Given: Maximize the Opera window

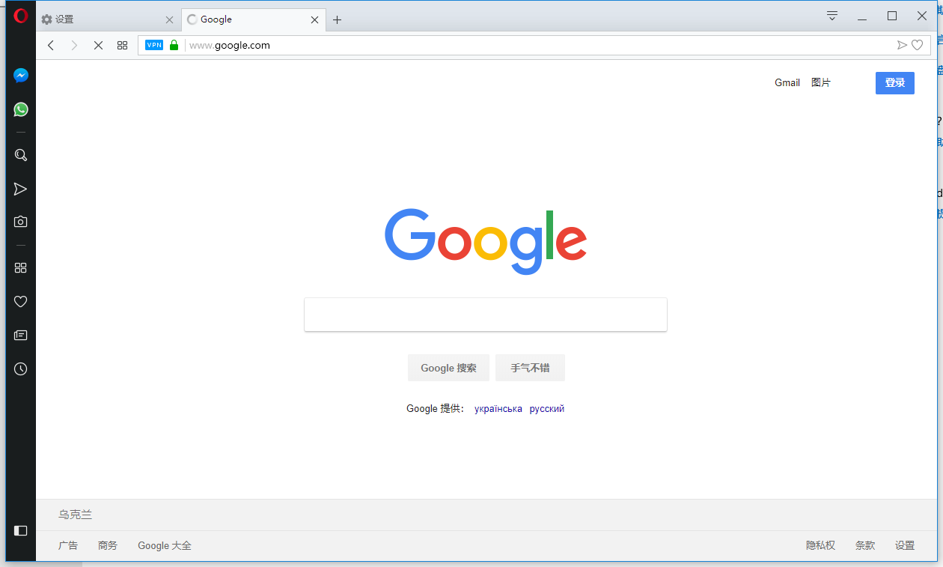Looking at the screenshot, I should pos(892,16).
